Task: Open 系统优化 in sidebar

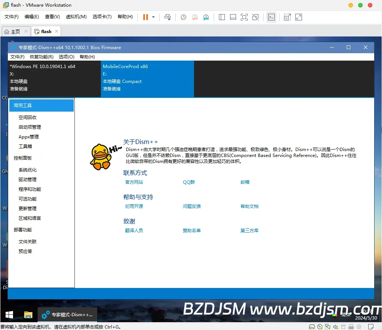Action: pyautogui.click(x=28, y=170)
